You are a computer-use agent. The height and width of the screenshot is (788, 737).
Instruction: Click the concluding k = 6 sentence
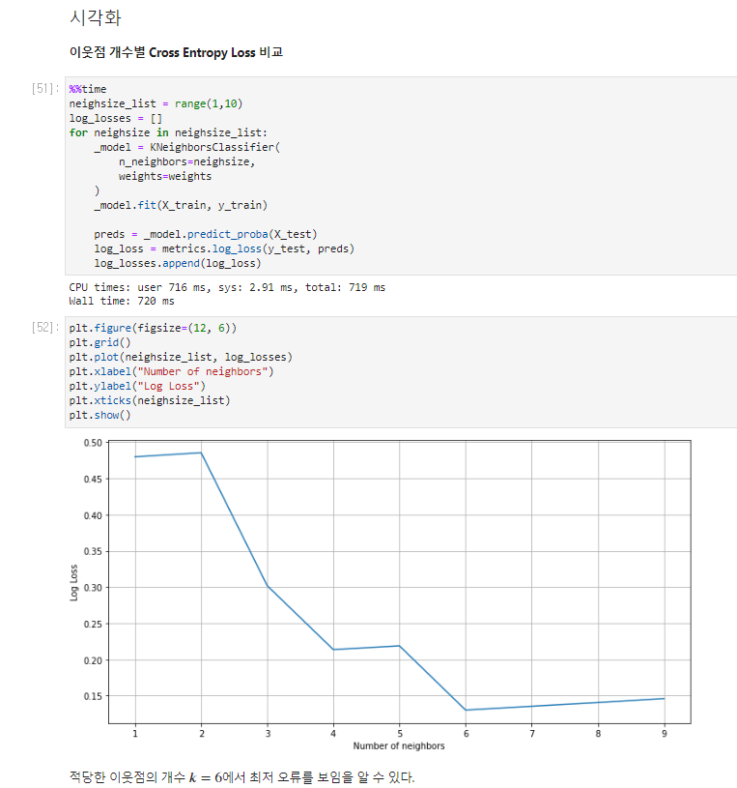point(242,777)
